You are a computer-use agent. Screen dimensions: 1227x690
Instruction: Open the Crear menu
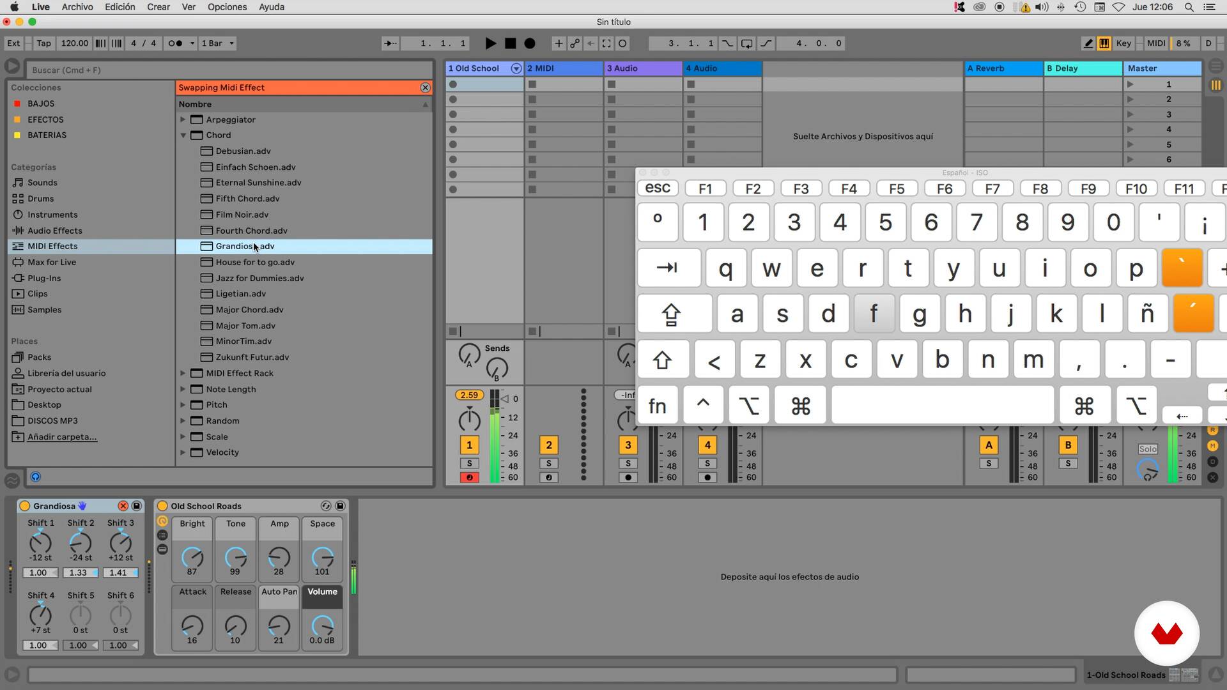point(158,7)
